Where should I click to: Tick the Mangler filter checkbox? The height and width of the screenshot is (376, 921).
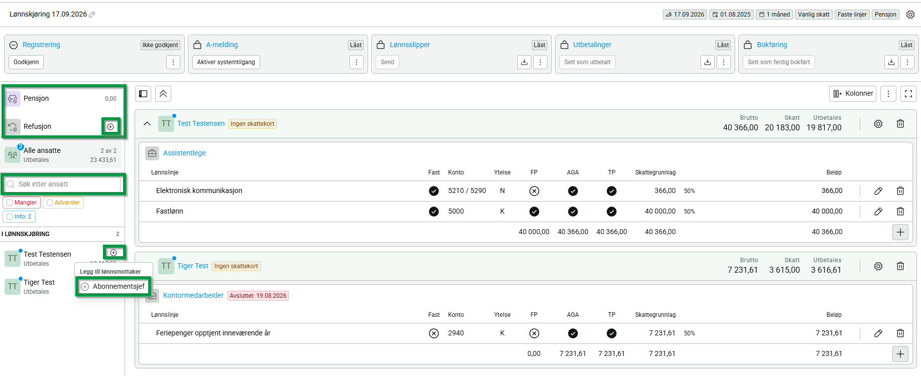coord(10,203)
